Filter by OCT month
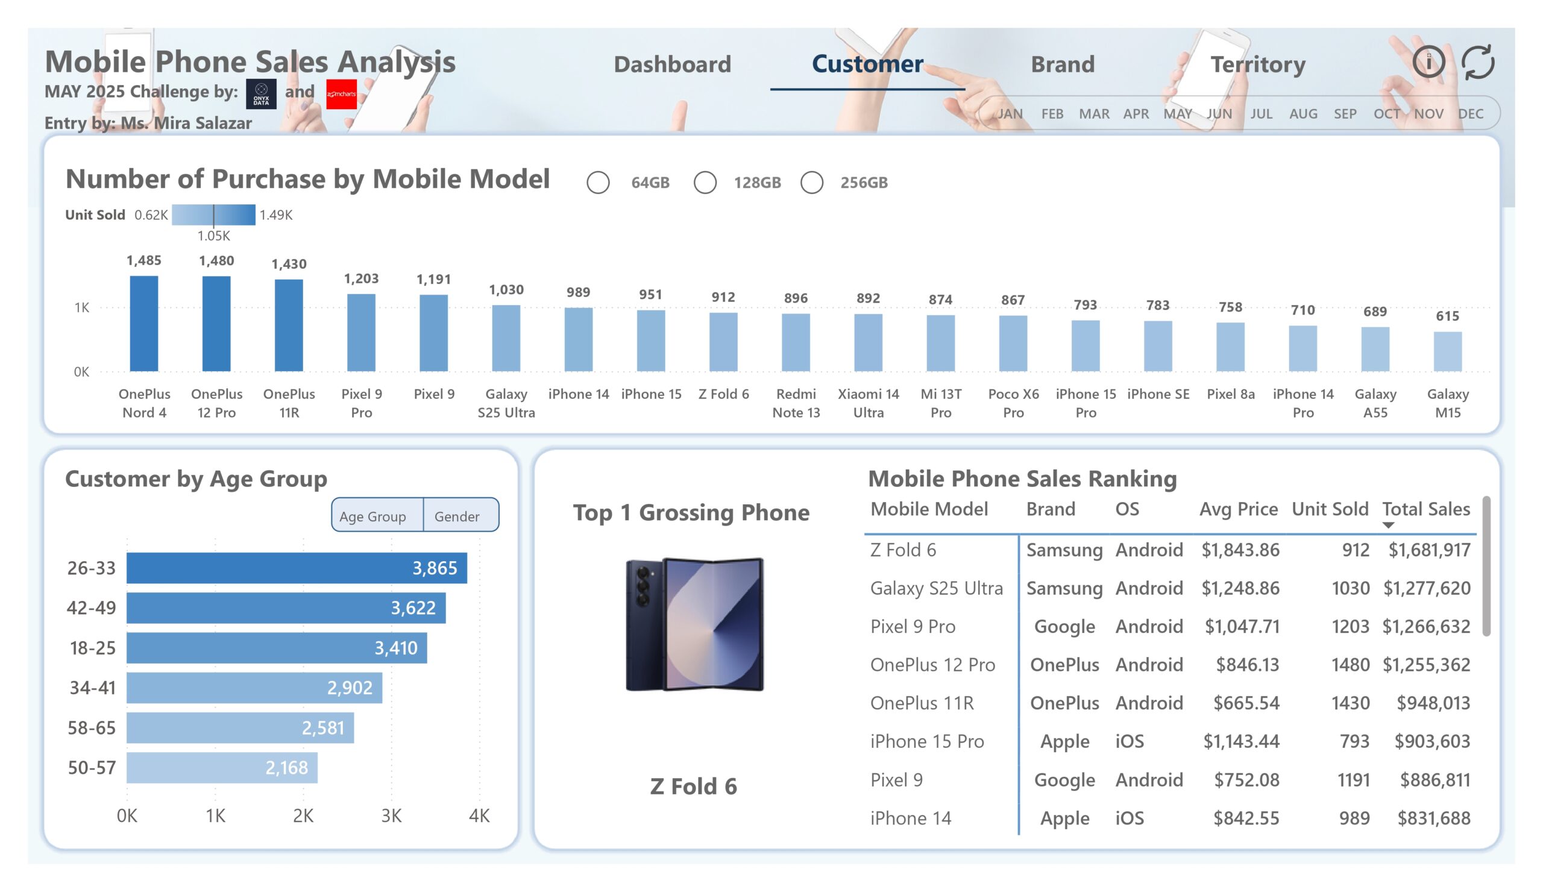Viewport: 1543px width, 892px height. coord(1386,114)
